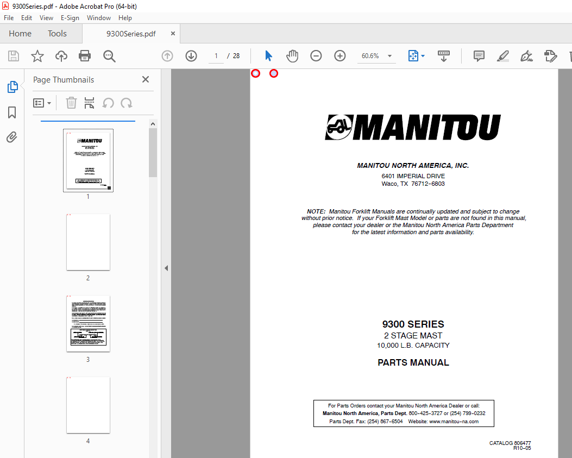Open the Edit menu
Viewport: 572px width, 458px height.
[x=26, y=18]
